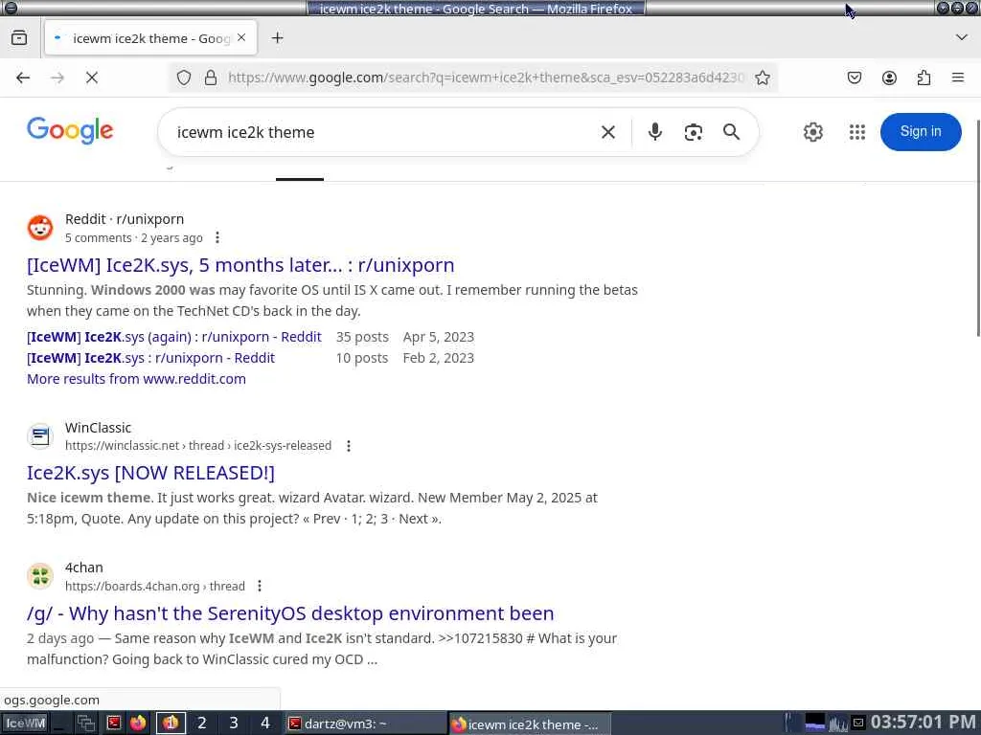Launch Firefox from the taskbar launcher icon
The image size is (981, 735).
[x=138, y=724]
